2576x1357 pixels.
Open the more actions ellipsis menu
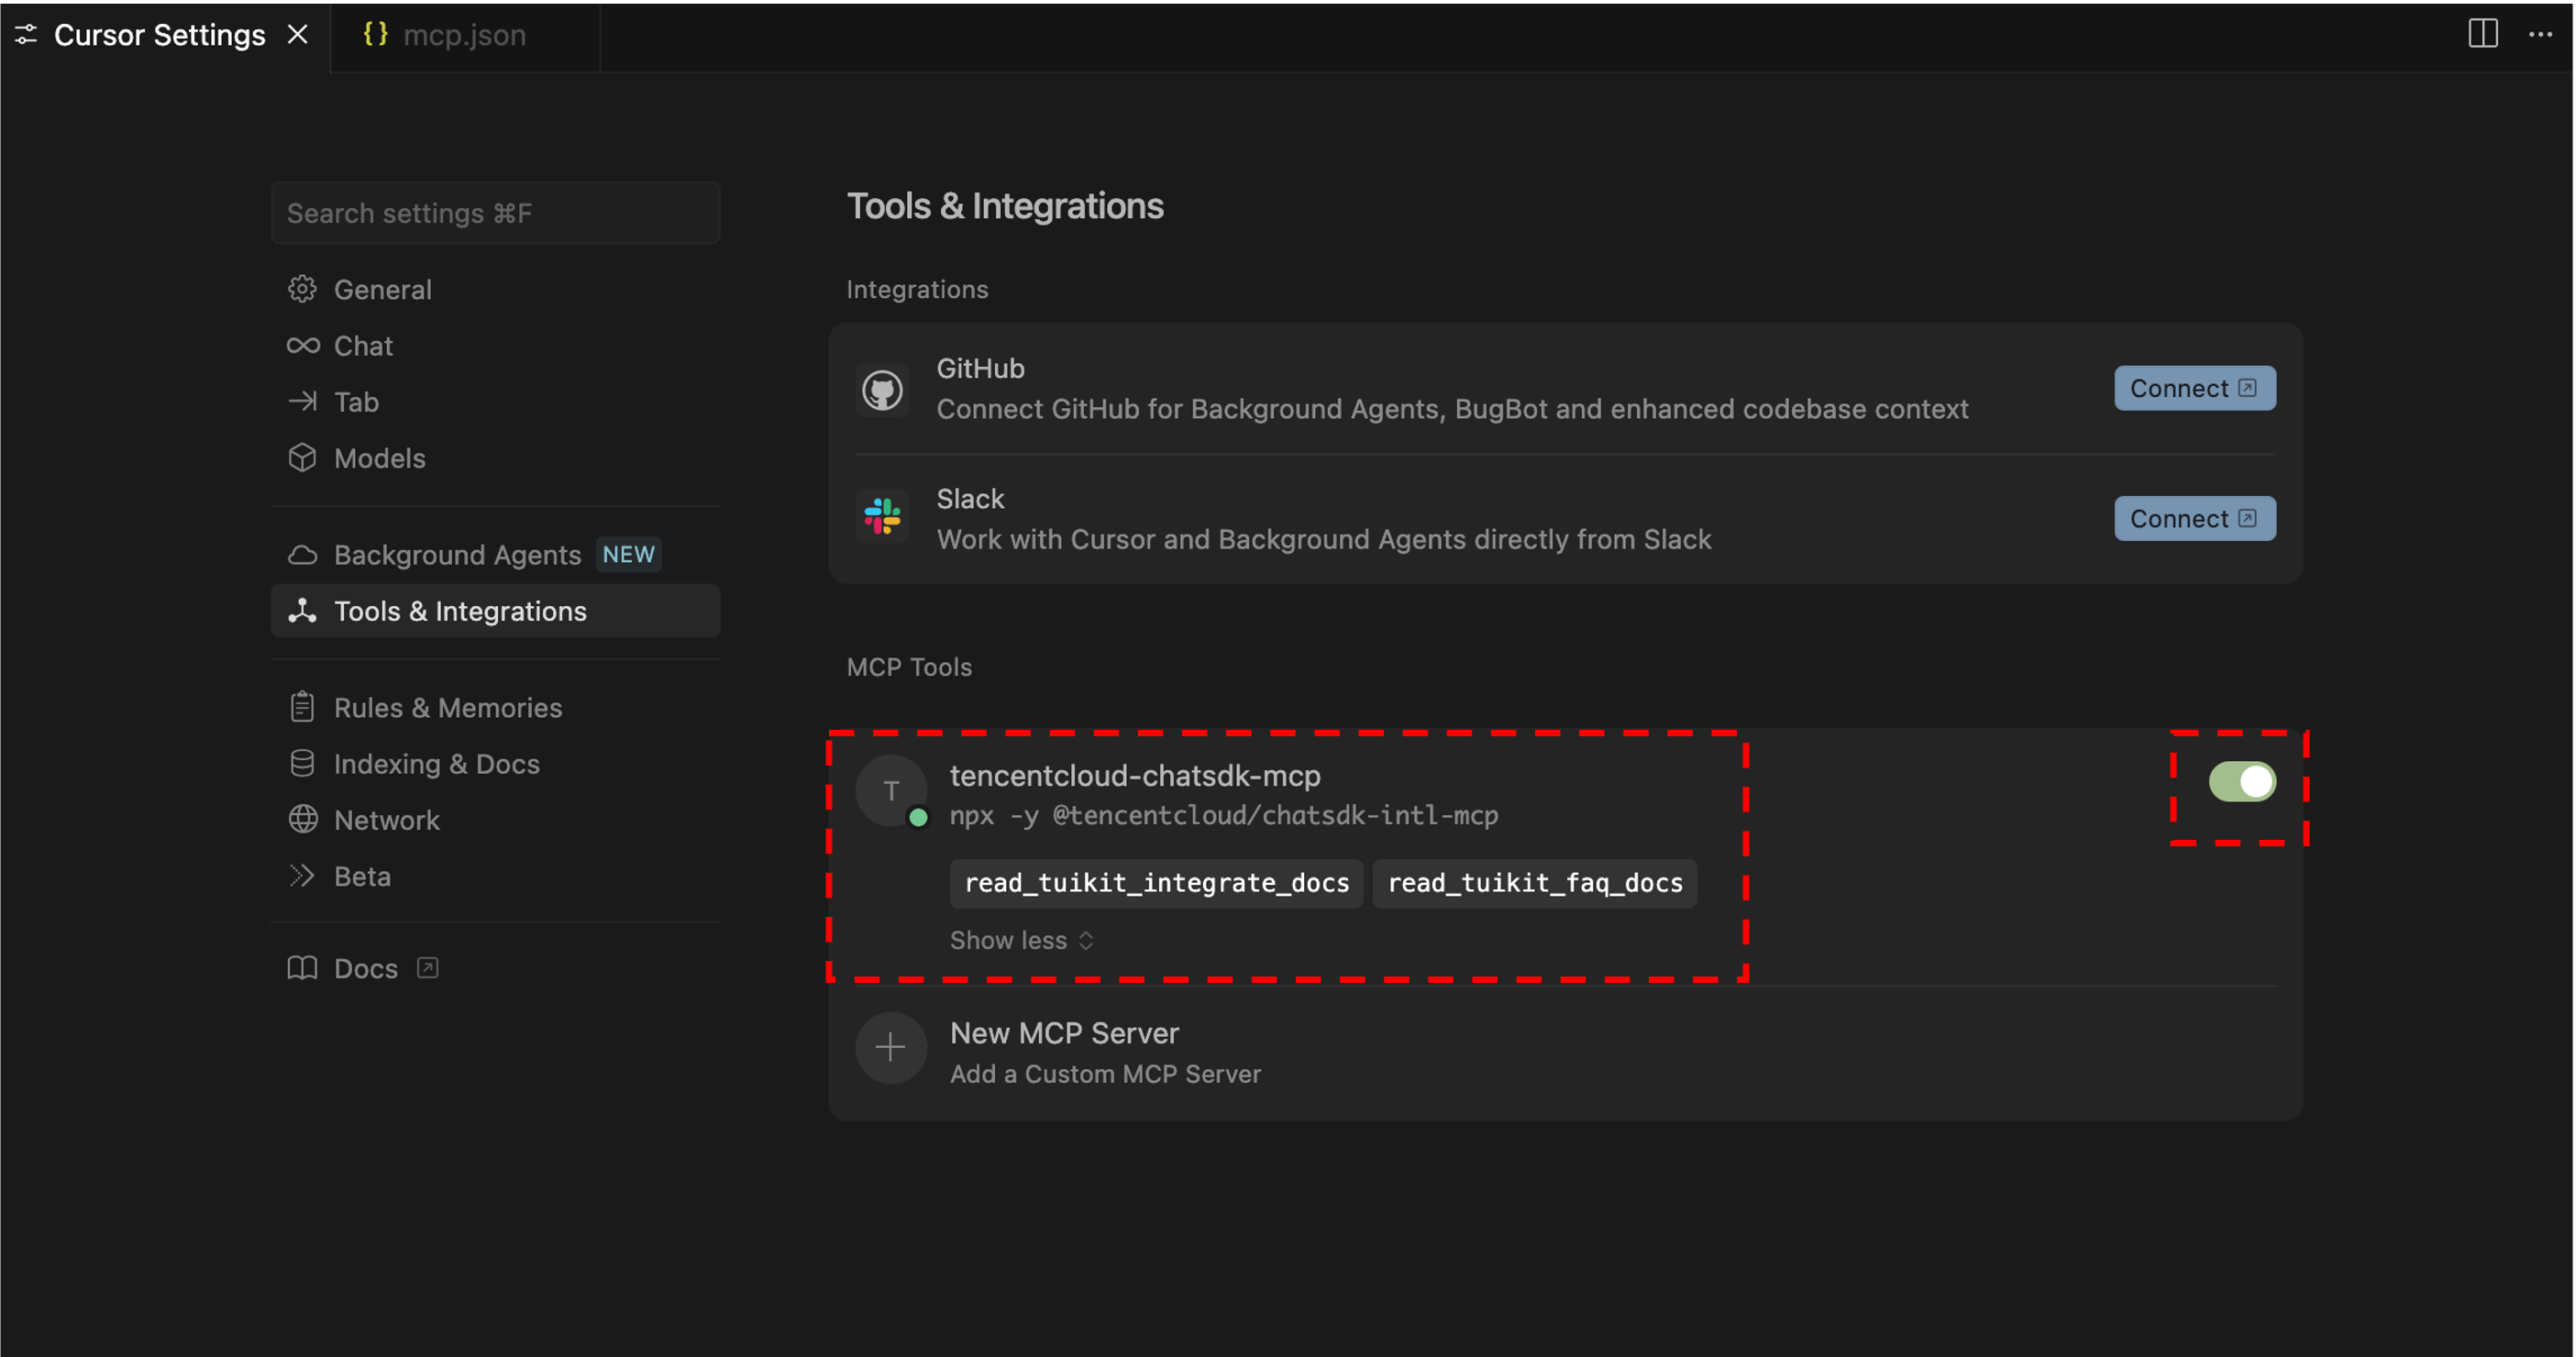[x=2540, y=34]
